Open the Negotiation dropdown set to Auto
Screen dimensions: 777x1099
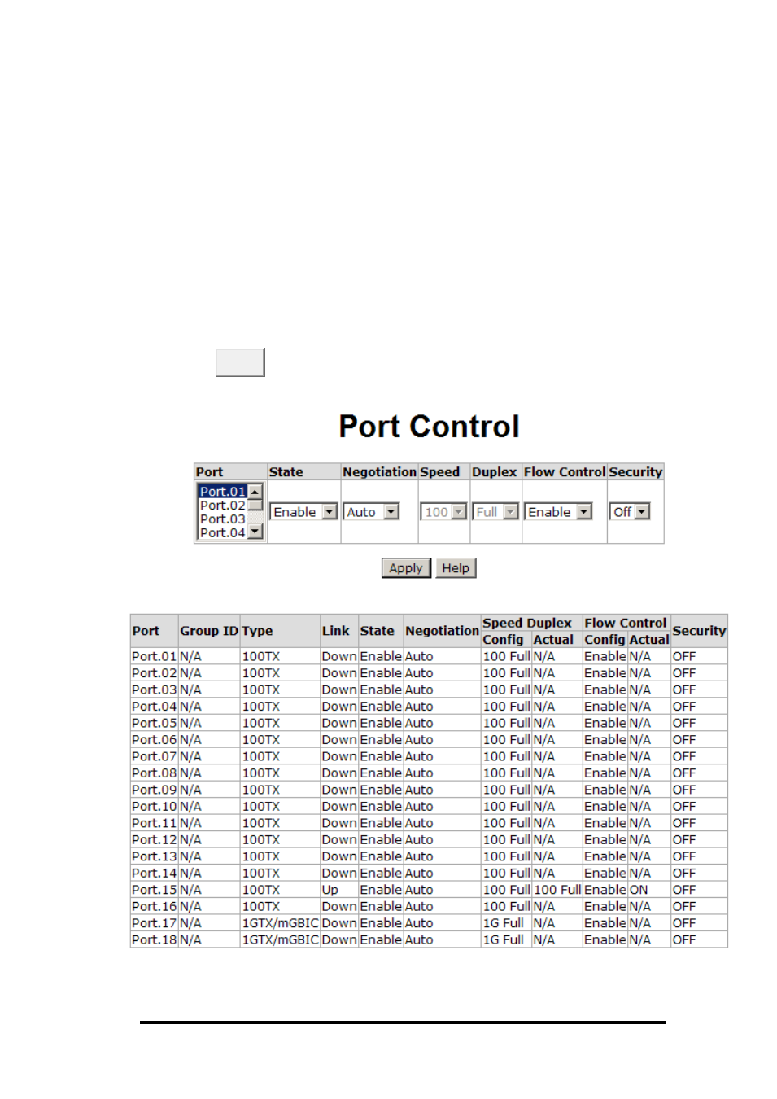(371, 511)
